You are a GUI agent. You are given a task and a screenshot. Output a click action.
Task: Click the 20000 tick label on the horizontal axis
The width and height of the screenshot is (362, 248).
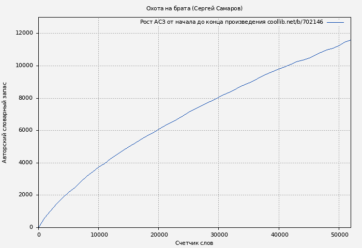158,235
